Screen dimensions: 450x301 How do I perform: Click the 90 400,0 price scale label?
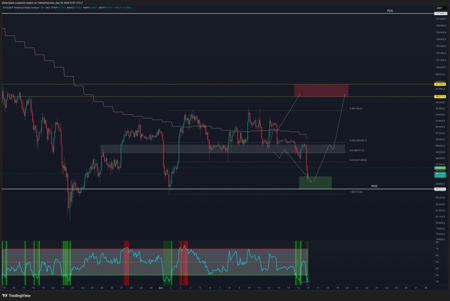pyautogui.click(x=441, y=139)
